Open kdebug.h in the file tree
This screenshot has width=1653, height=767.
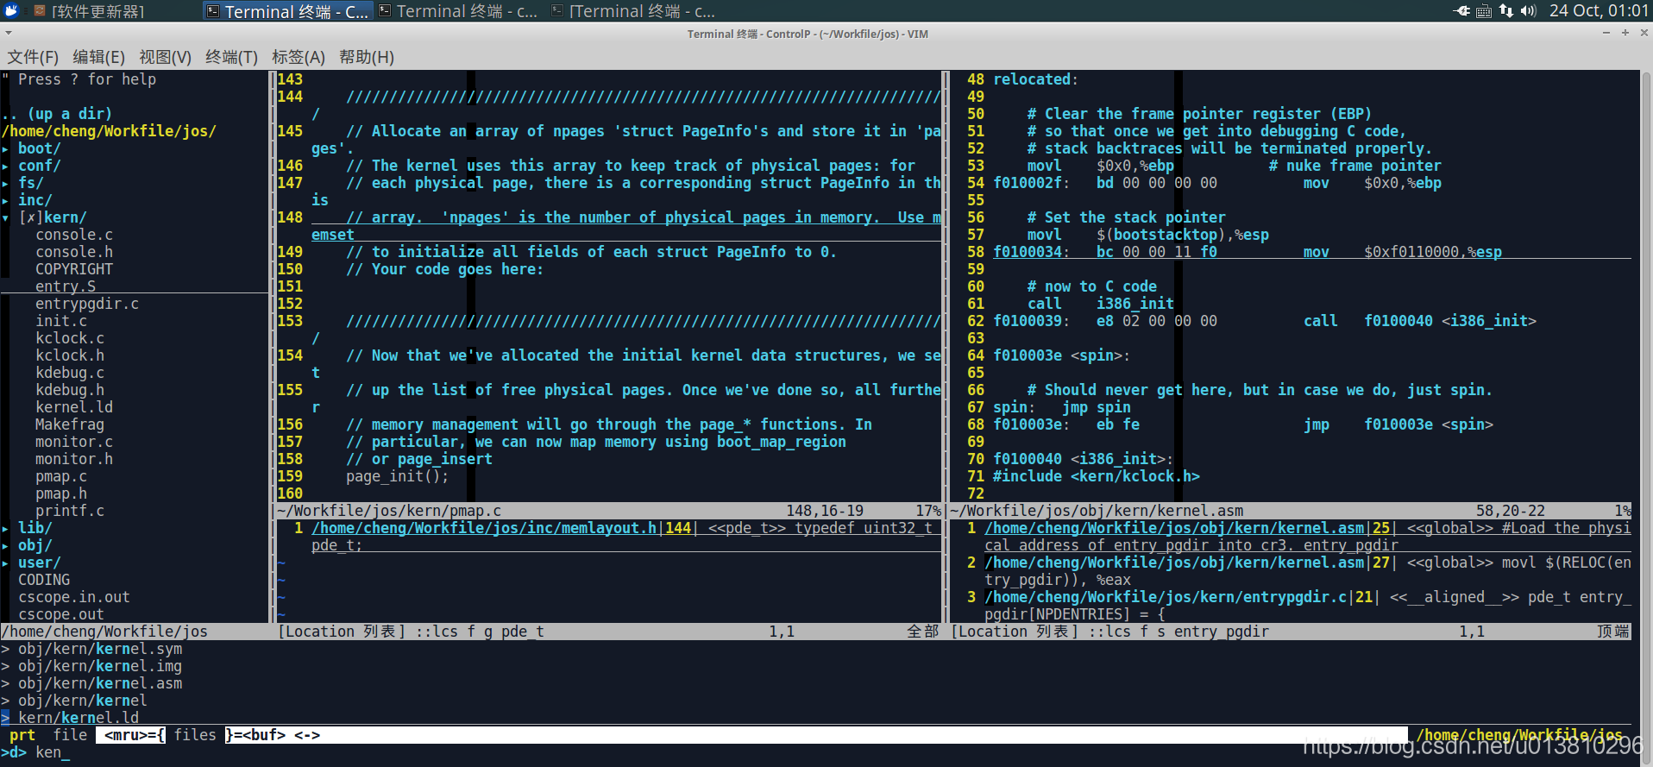coord(70,390)
